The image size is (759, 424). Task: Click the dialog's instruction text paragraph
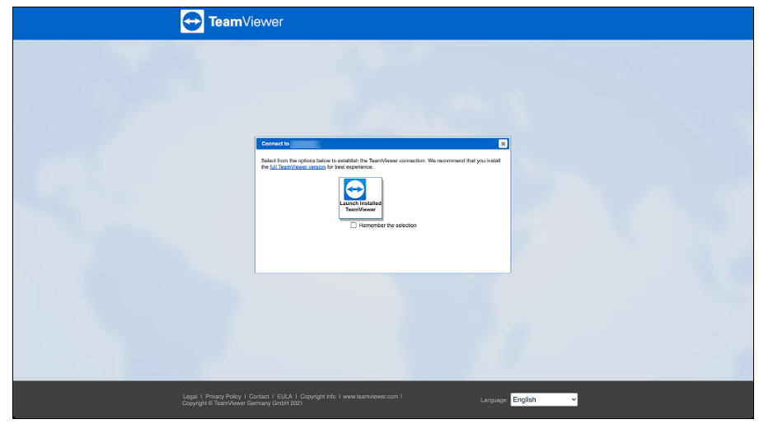379,161
